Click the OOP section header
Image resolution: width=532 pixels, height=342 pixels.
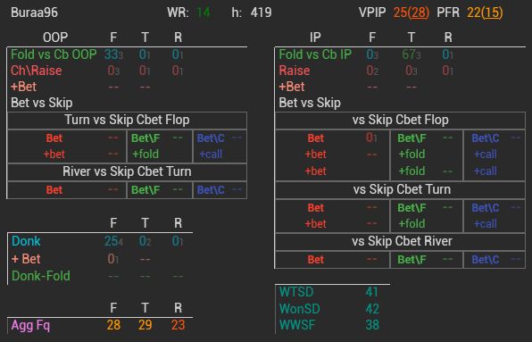[x=55, y=37]
